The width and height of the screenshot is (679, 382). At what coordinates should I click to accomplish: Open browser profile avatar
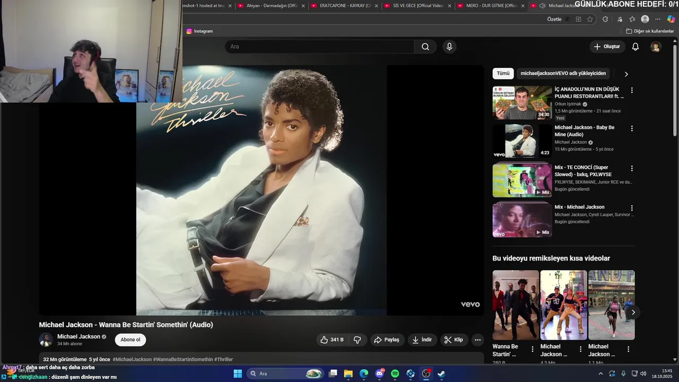click(645, 19)
